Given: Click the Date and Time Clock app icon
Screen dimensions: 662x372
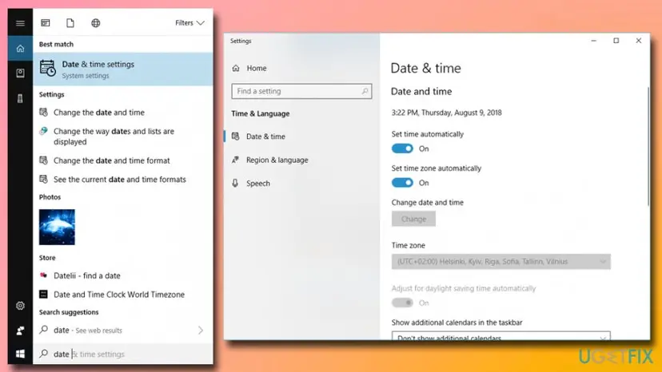Looking at the screenshot, I should 43,295.
